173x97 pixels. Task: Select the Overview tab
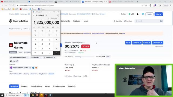click(14, 86)
